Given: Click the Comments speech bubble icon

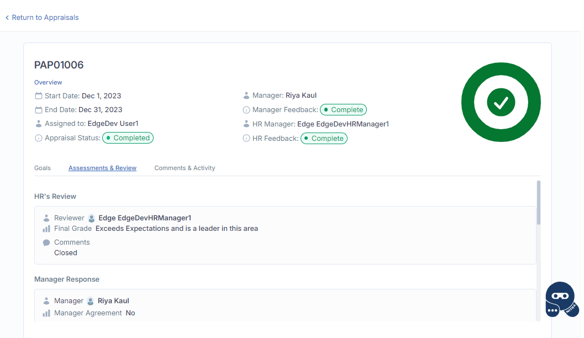Looking at the screenshot, I should (x=46, y=242).
